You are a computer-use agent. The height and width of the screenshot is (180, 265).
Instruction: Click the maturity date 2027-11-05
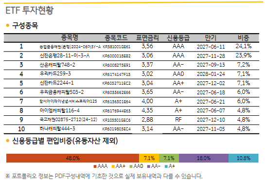click(211, 129)
